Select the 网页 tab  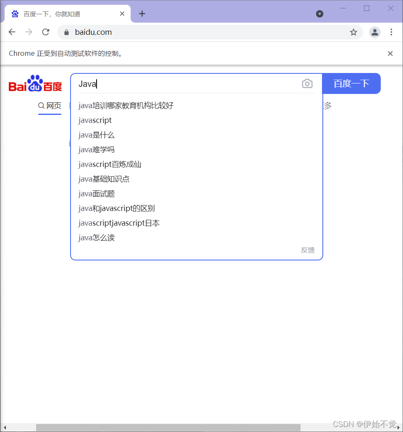50,106
